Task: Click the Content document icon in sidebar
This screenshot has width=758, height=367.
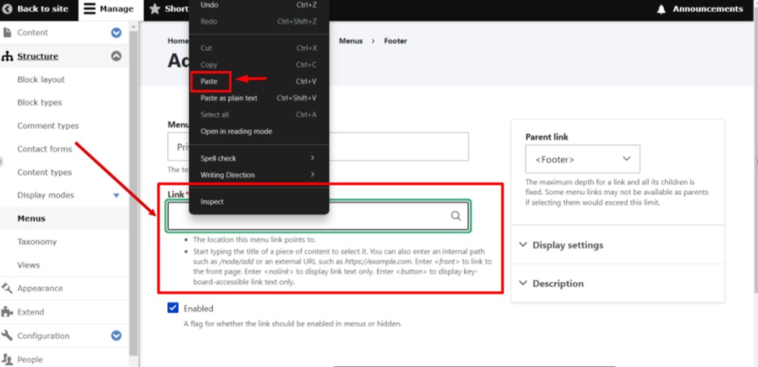Action: tap(7, 33)
